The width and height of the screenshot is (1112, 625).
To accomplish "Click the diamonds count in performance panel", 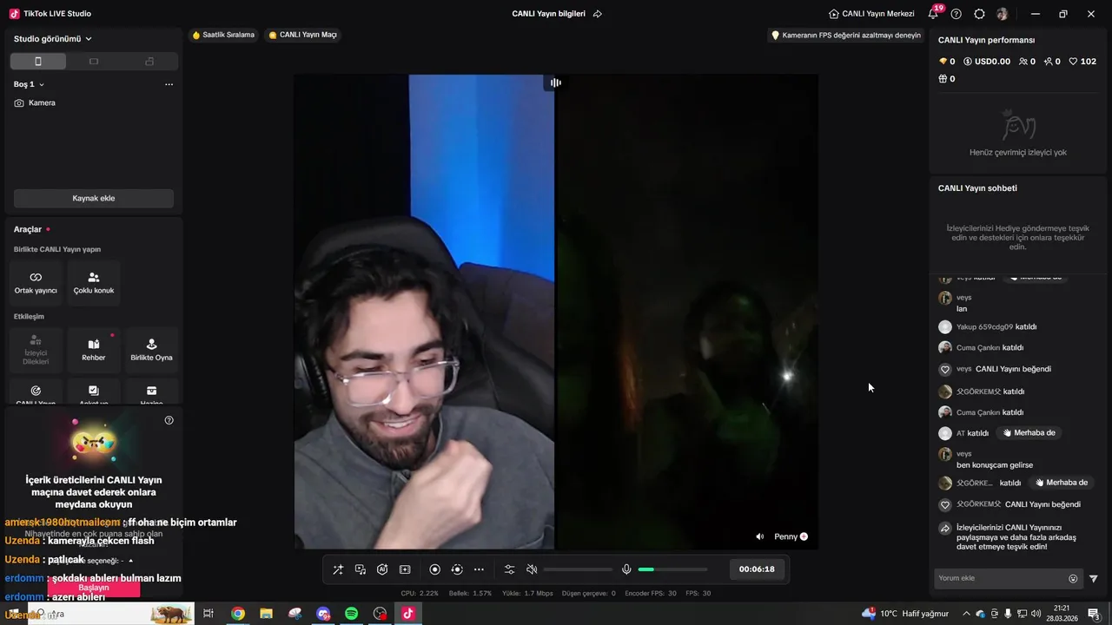I will tap(947, 62).
